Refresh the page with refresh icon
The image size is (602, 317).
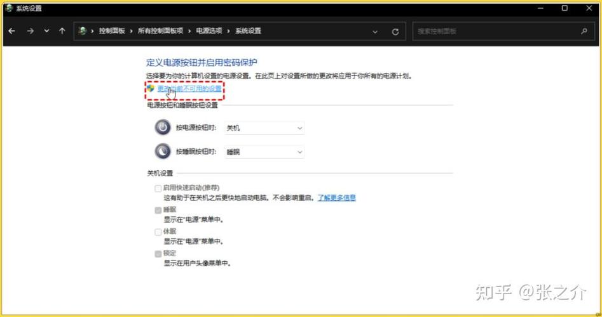[395, 32]
